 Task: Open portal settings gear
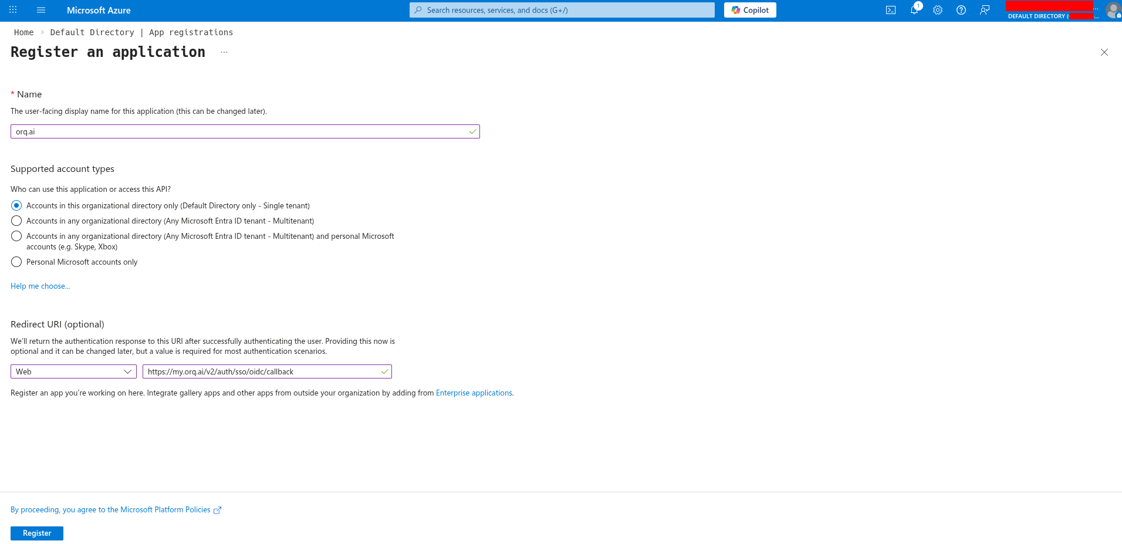point(938,10)
